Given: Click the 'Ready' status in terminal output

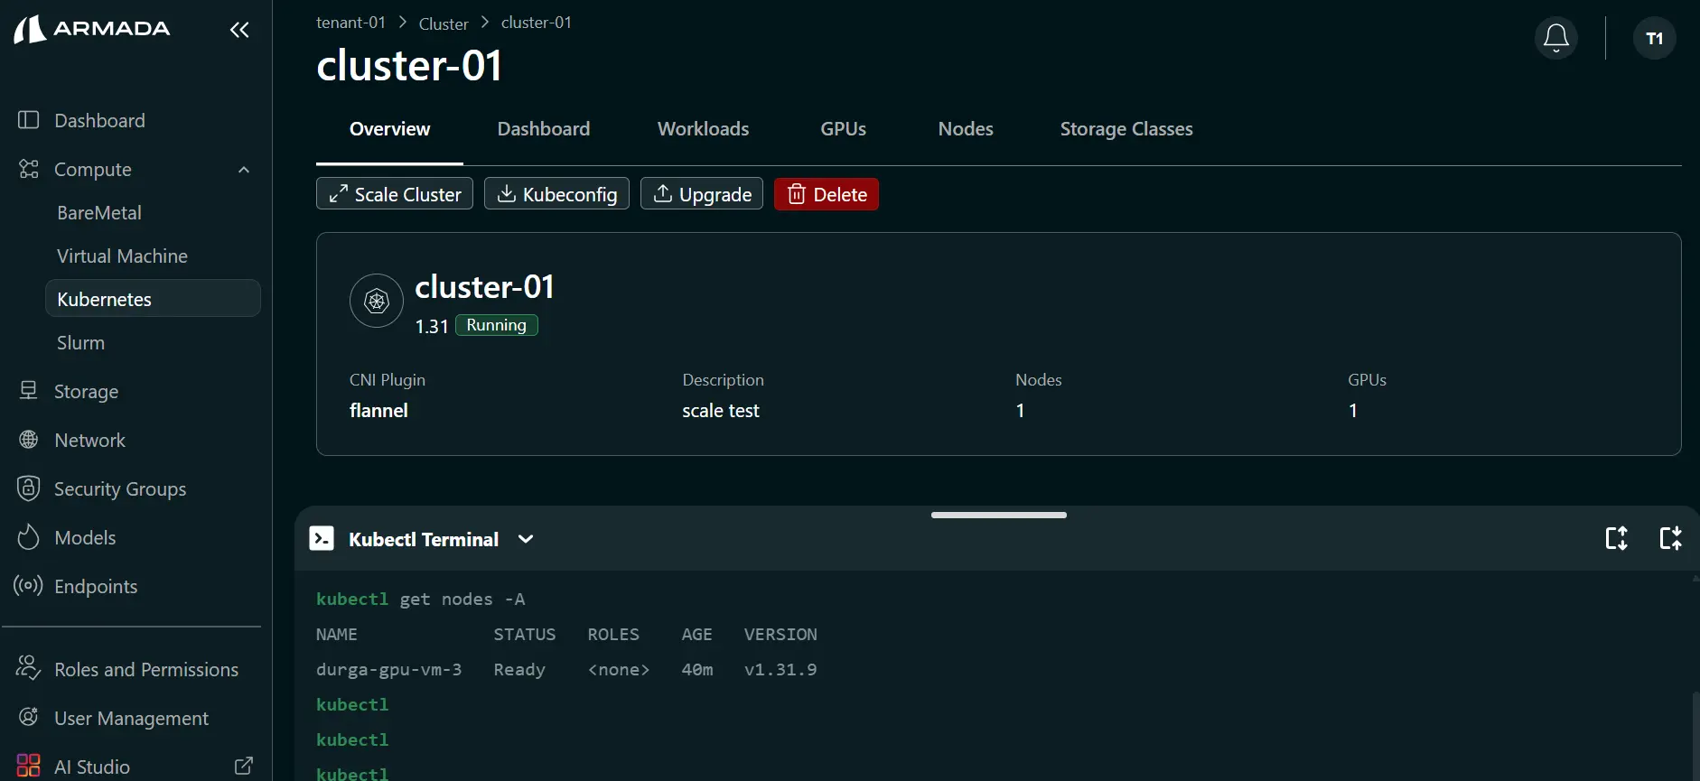Looking at the screenshot, I should pyautogui.click(x=519, y=669).
